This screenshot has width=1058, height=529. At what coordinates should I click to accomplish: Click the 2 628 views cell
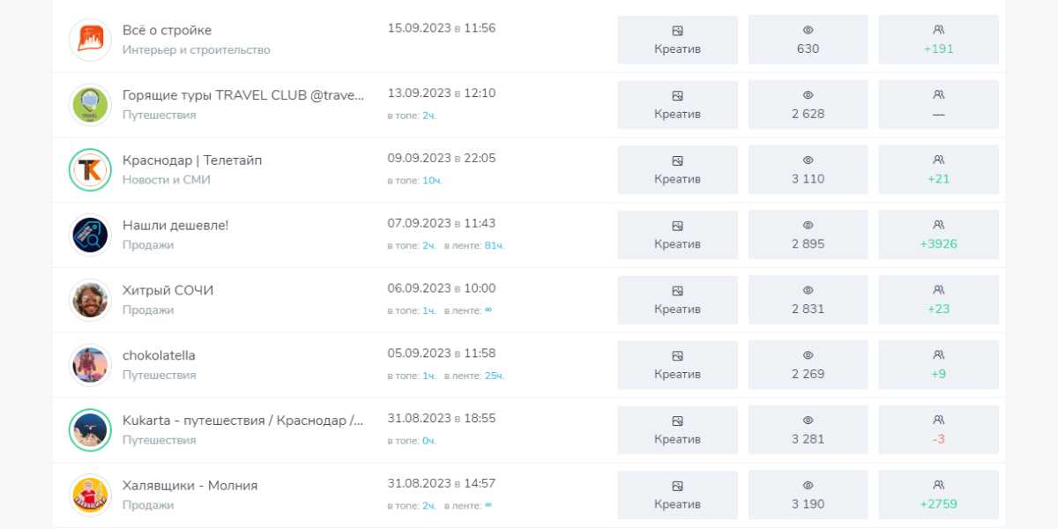tap(808, 105)
